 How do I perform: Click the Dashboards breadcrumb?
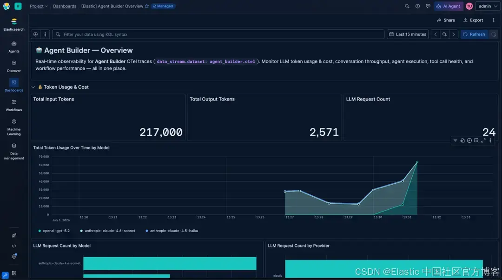(x=65, y=6)
